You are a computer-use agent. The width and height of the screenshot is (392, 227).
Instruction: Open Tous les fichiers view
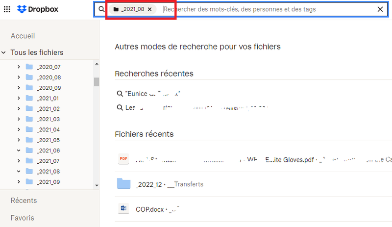(37, 52)
